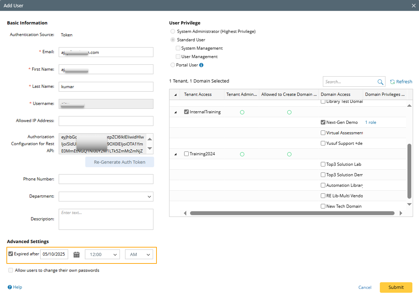Click the search magnifier icon
The width and height of the screenshot is (419, 295).
(x=380, y=82)
